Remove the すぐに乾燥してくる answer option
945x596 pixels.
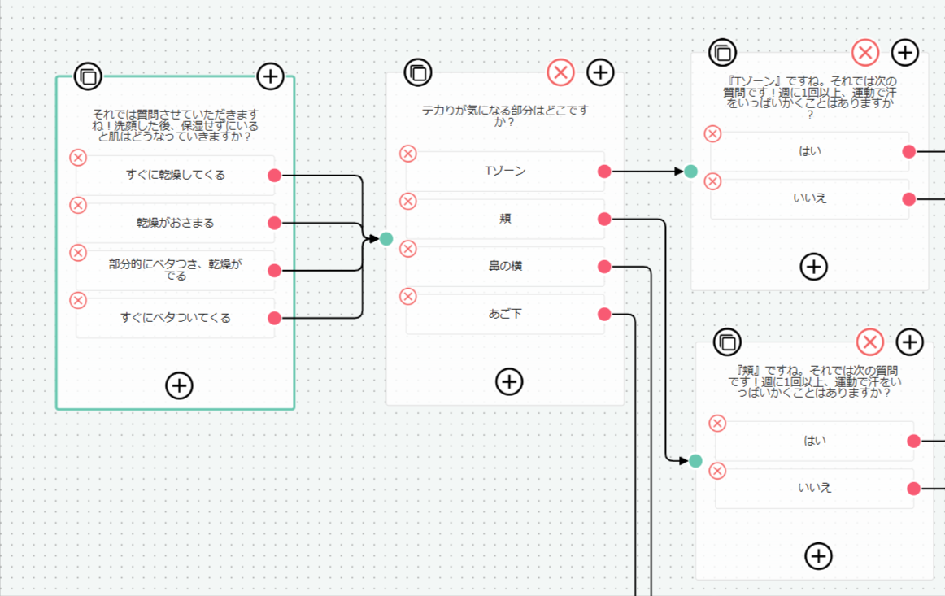[78, 158]
